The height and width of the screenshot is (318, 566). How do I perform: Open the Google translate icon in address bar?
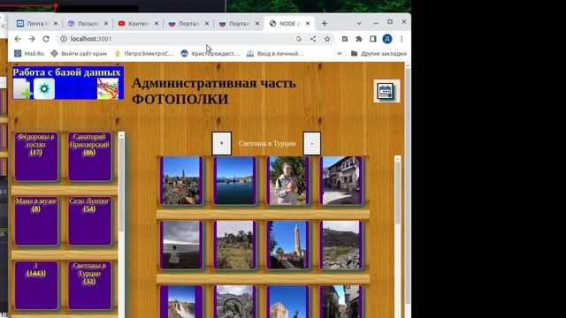pyautogui.click(x=299, y=39)
